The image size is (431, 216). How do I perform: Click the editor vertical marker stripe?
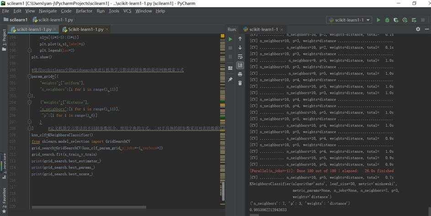click(x=223, y=121)
